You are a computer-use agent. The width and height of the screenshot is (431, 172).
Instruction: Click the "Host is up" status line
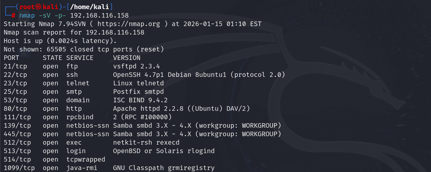point(60,41)
